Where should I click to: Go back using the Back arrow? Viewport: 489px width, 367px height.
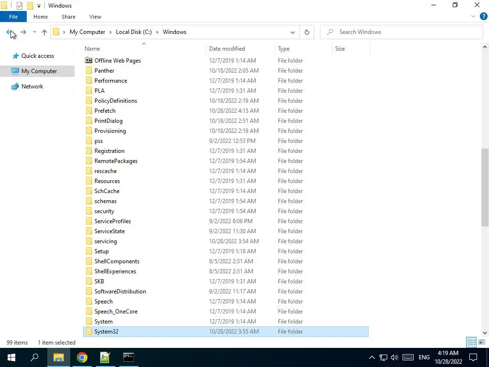[x=10, y=32]
